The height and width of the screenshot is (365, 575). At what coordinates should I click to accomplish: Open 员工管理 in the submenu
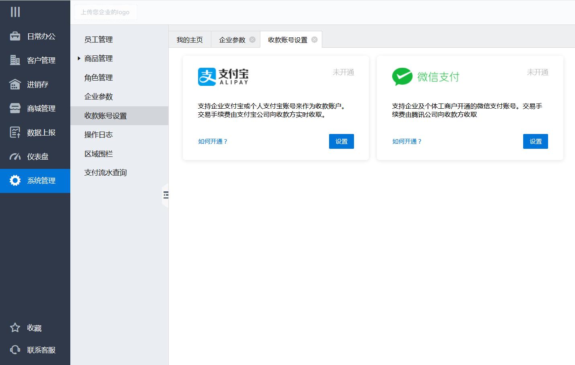(98, 39)
